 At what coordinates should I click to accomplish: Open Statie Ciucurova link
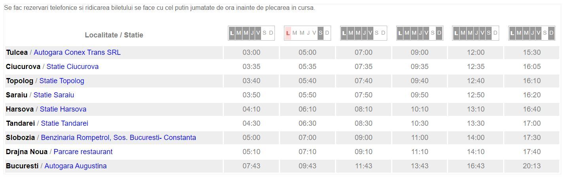(72, 67)
